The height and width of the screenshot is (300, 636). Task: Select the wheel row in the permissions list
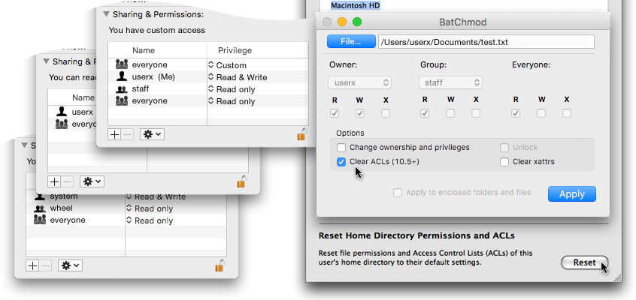(126, 208)
